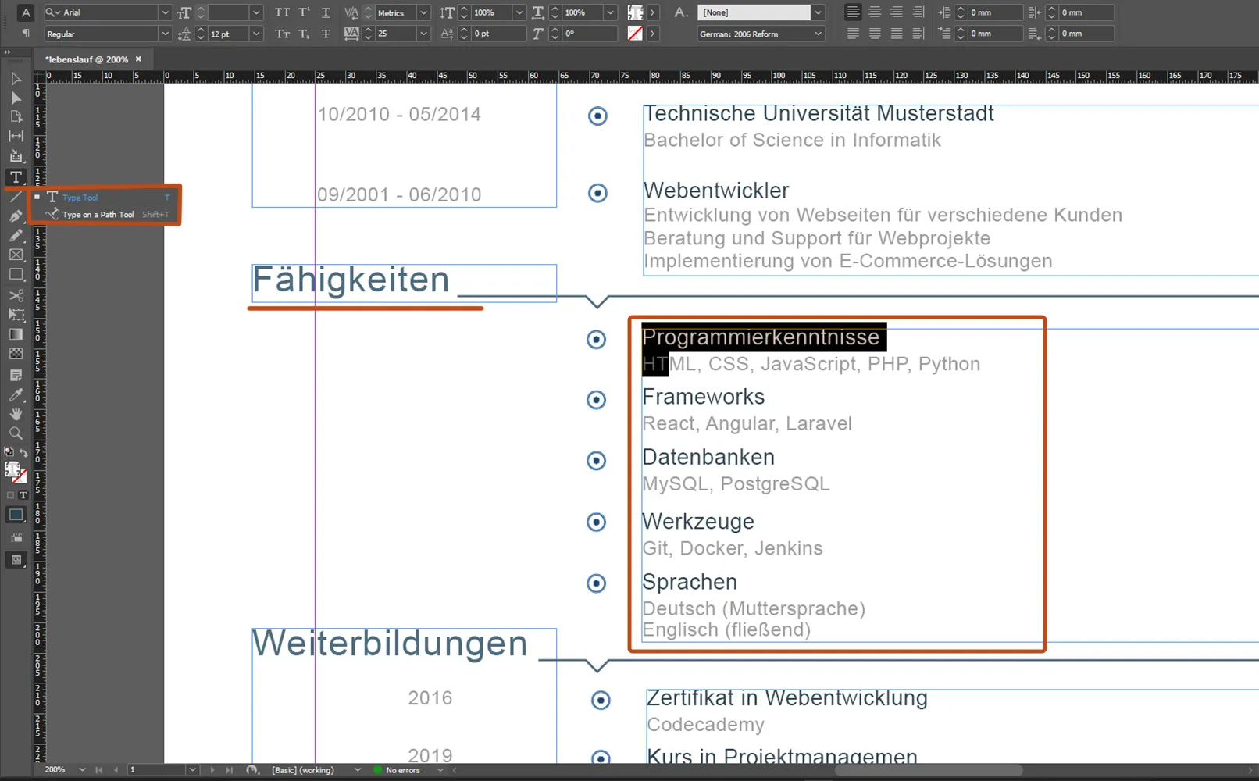Expand the toolbox with double-arrow
Viewport: 1259px width, 781px height.
click(x=8, y=52)
